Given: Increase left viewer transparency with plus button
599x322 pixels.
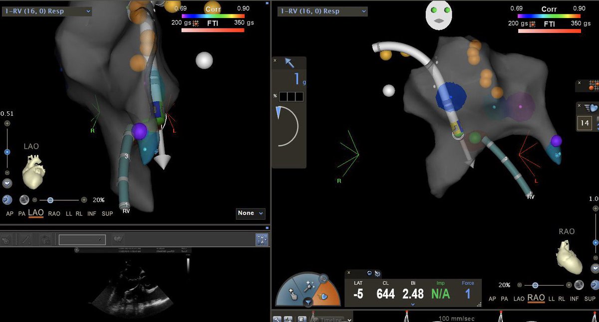Looking at the screenshot, I should (84, 200).
